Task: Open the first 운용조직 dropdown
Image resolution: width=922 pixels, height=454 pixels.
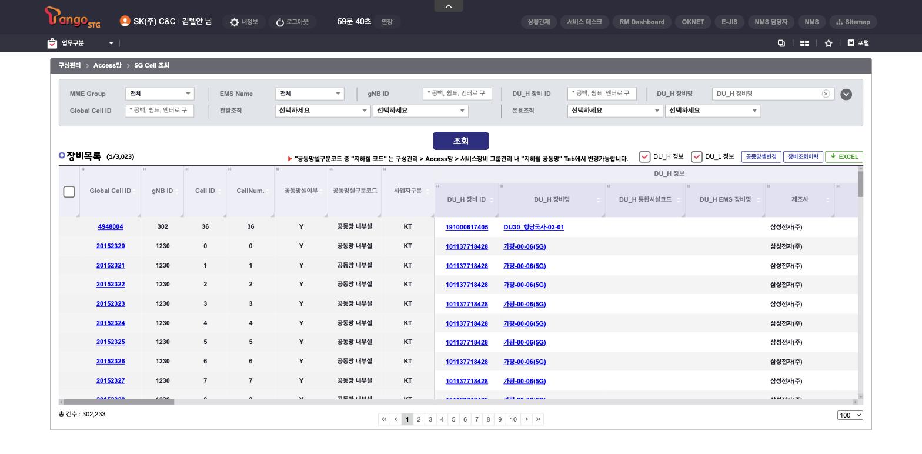Action: click(x=614, y=111)
